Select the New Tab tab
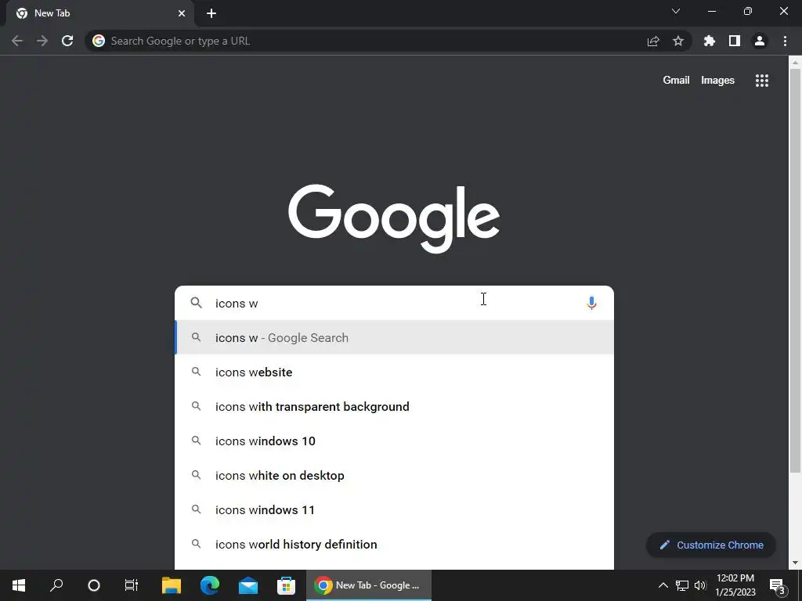The image size is (802, 601). pyautogui.click(x=100, y=13)
